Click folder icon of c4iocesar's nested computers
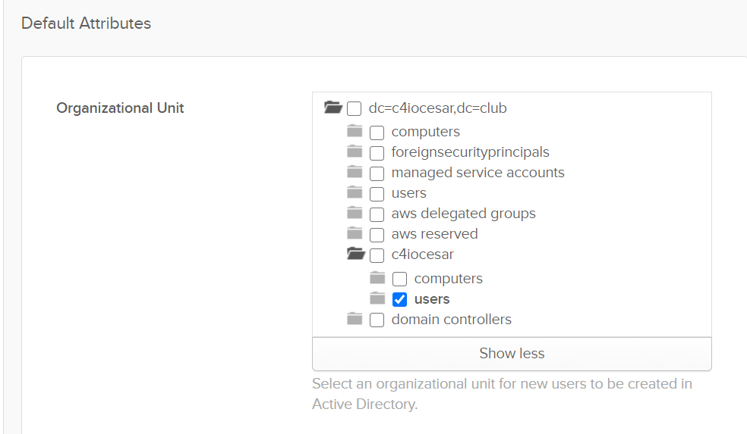This screenshot has height=434, width=747. click(377, 278)
